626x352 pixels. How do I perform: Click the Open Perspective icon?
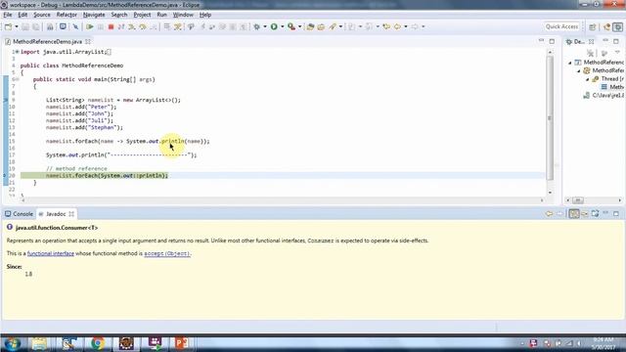click(x=593, y=26)
